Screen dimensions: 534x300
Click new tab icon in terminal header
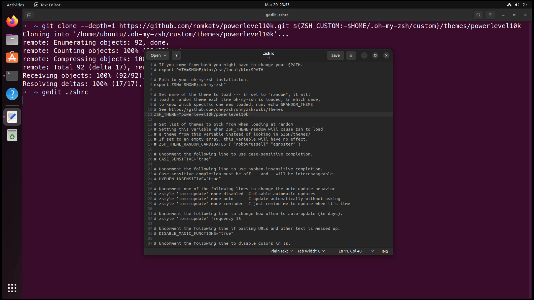29,15
